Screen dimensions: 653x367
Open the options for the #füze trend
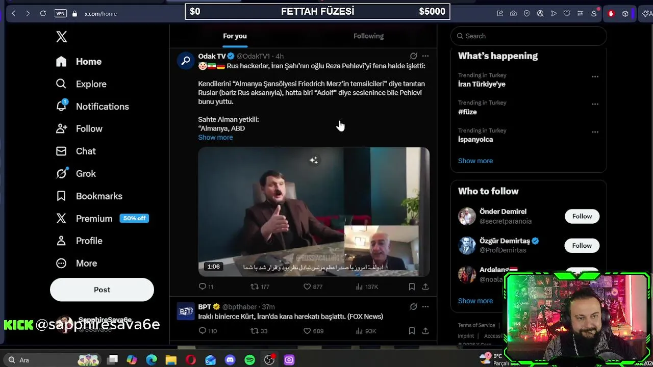pyautogui.click(x=595, y=104)
